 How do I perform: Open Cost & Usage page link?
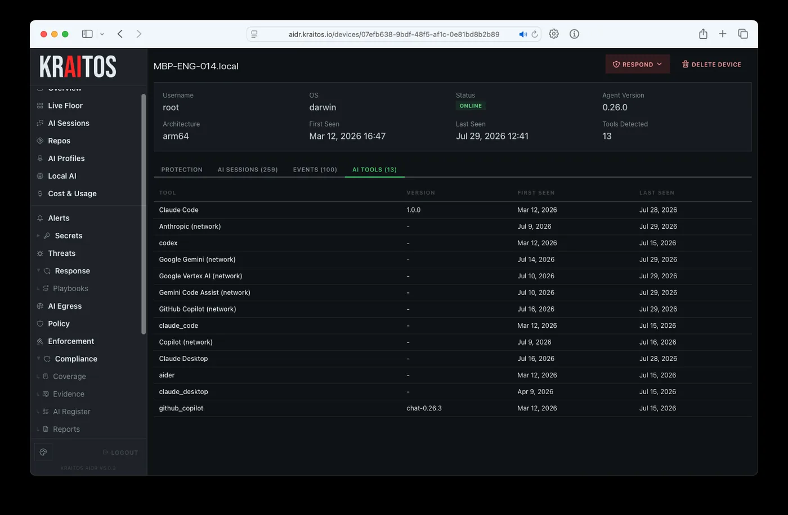pos(72,193)
